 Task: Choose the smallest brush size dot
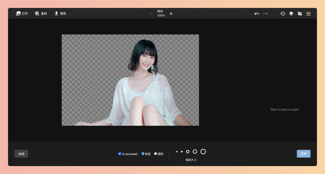tap(177, 152)
